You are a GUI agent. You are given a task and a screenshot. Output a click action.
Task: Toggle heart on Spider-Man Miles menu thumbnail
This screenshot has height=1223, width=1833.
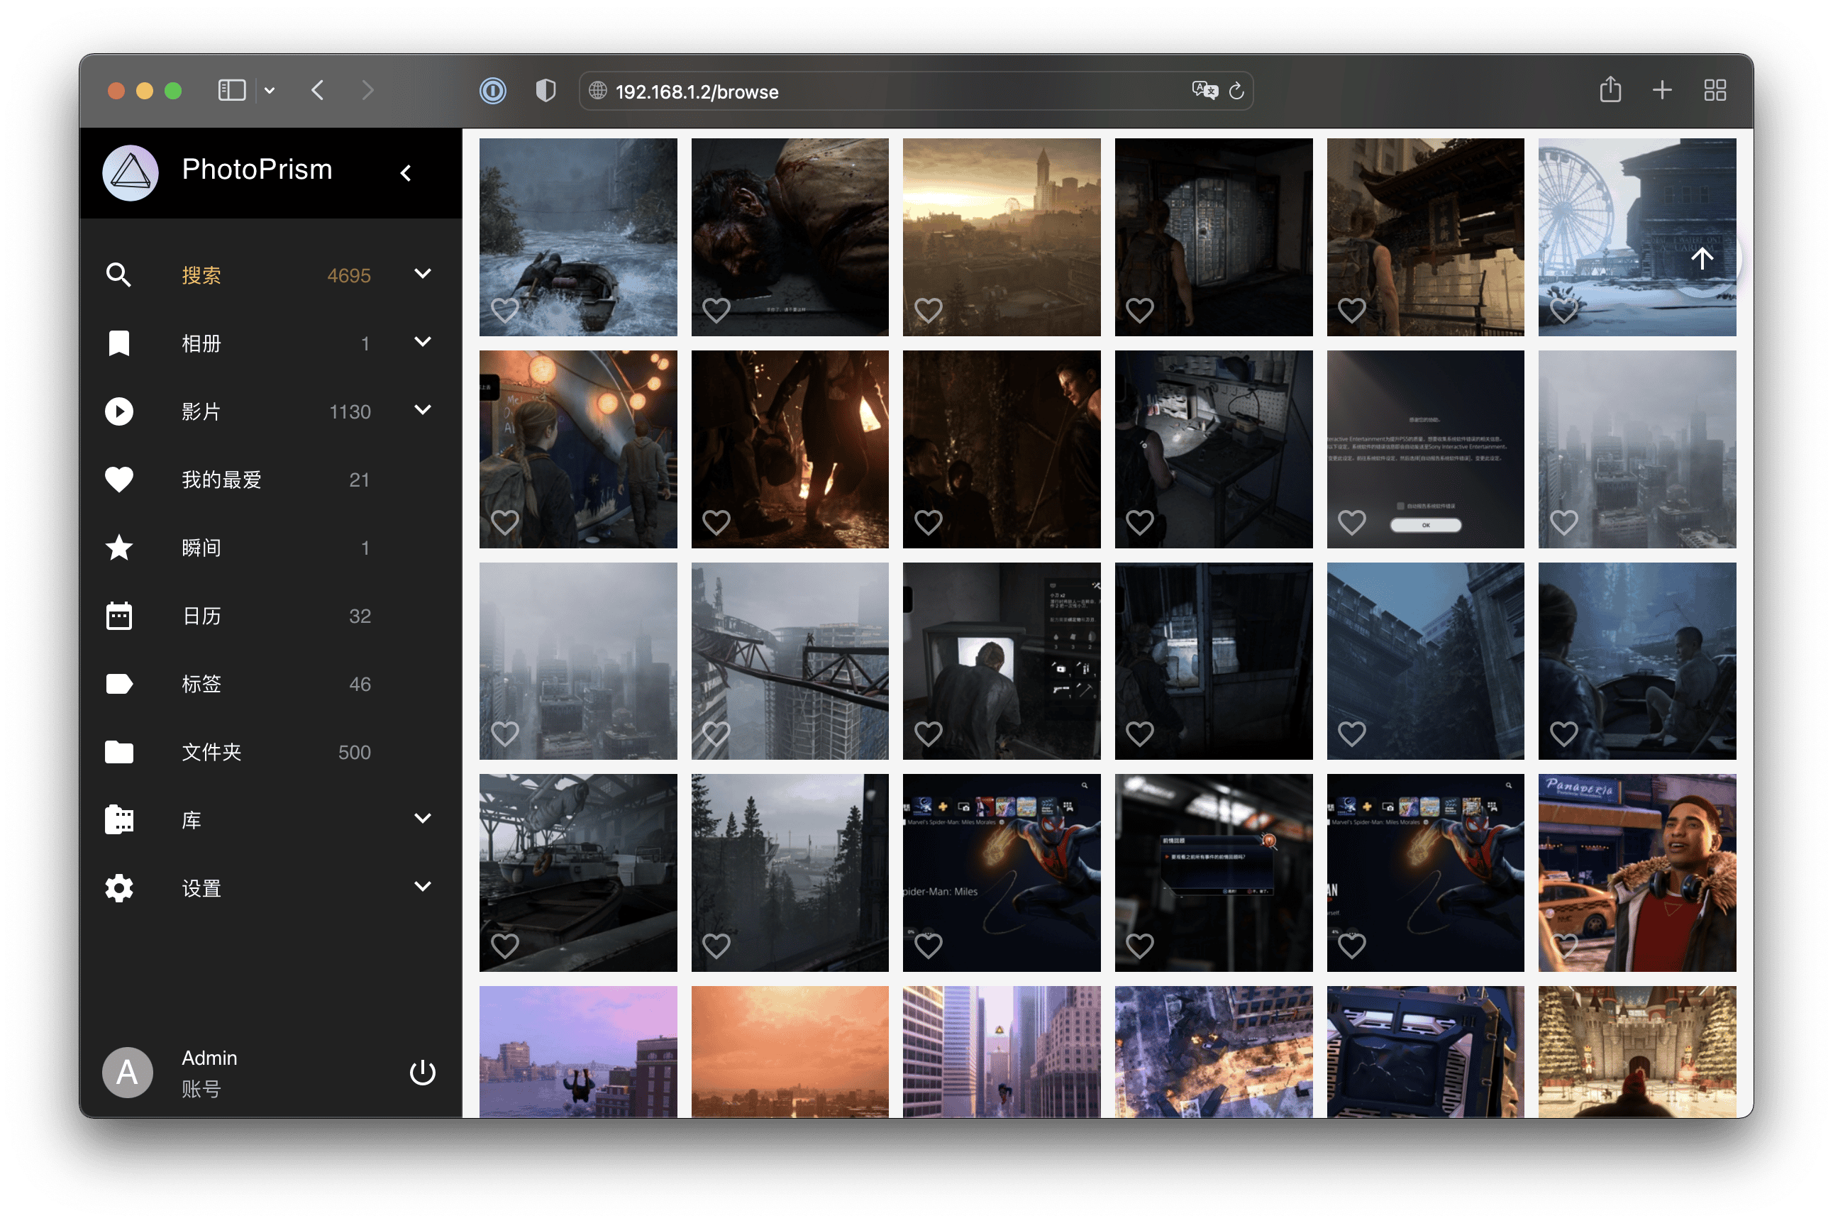pyautogui.click(x=928, y=946)
